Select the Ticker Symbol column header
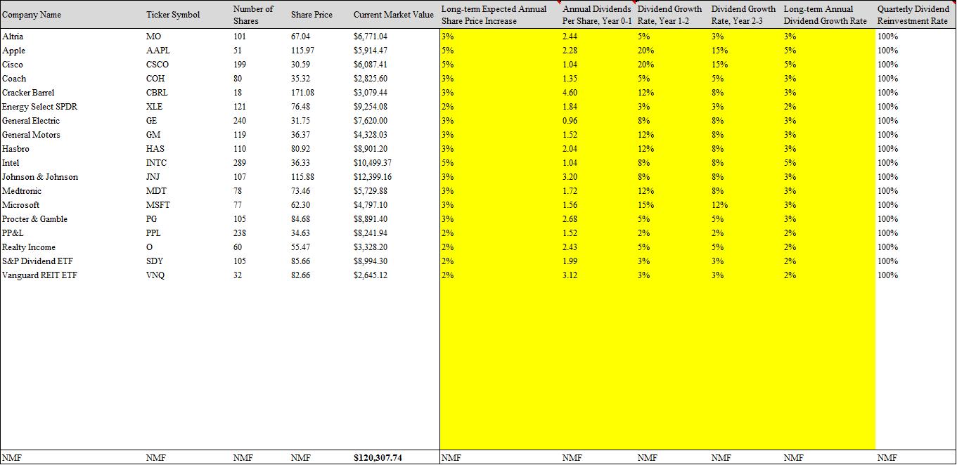This screenshot has height=465, width=957. (x=173, y=15)
